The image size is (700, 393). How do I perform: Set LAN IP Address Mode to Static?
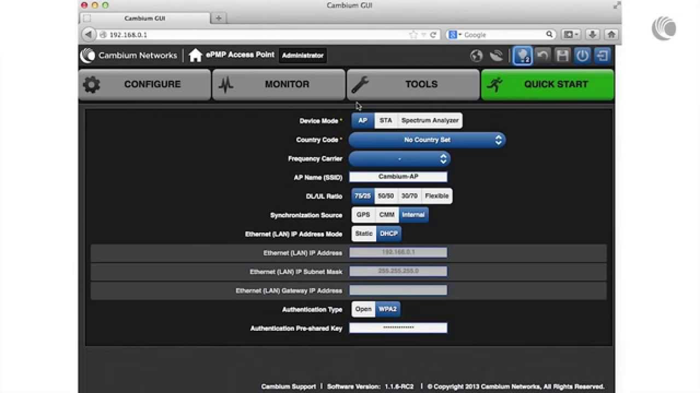[x=364, y=234]
